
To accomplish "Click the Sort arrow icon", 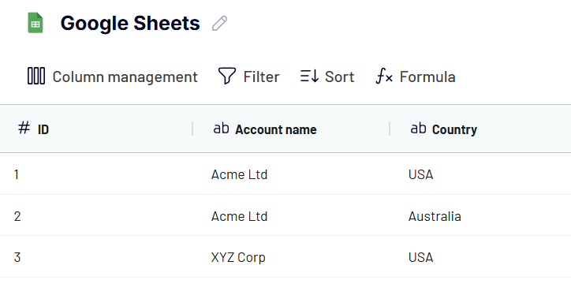I will pyautogui.click(x=309, y=77).
